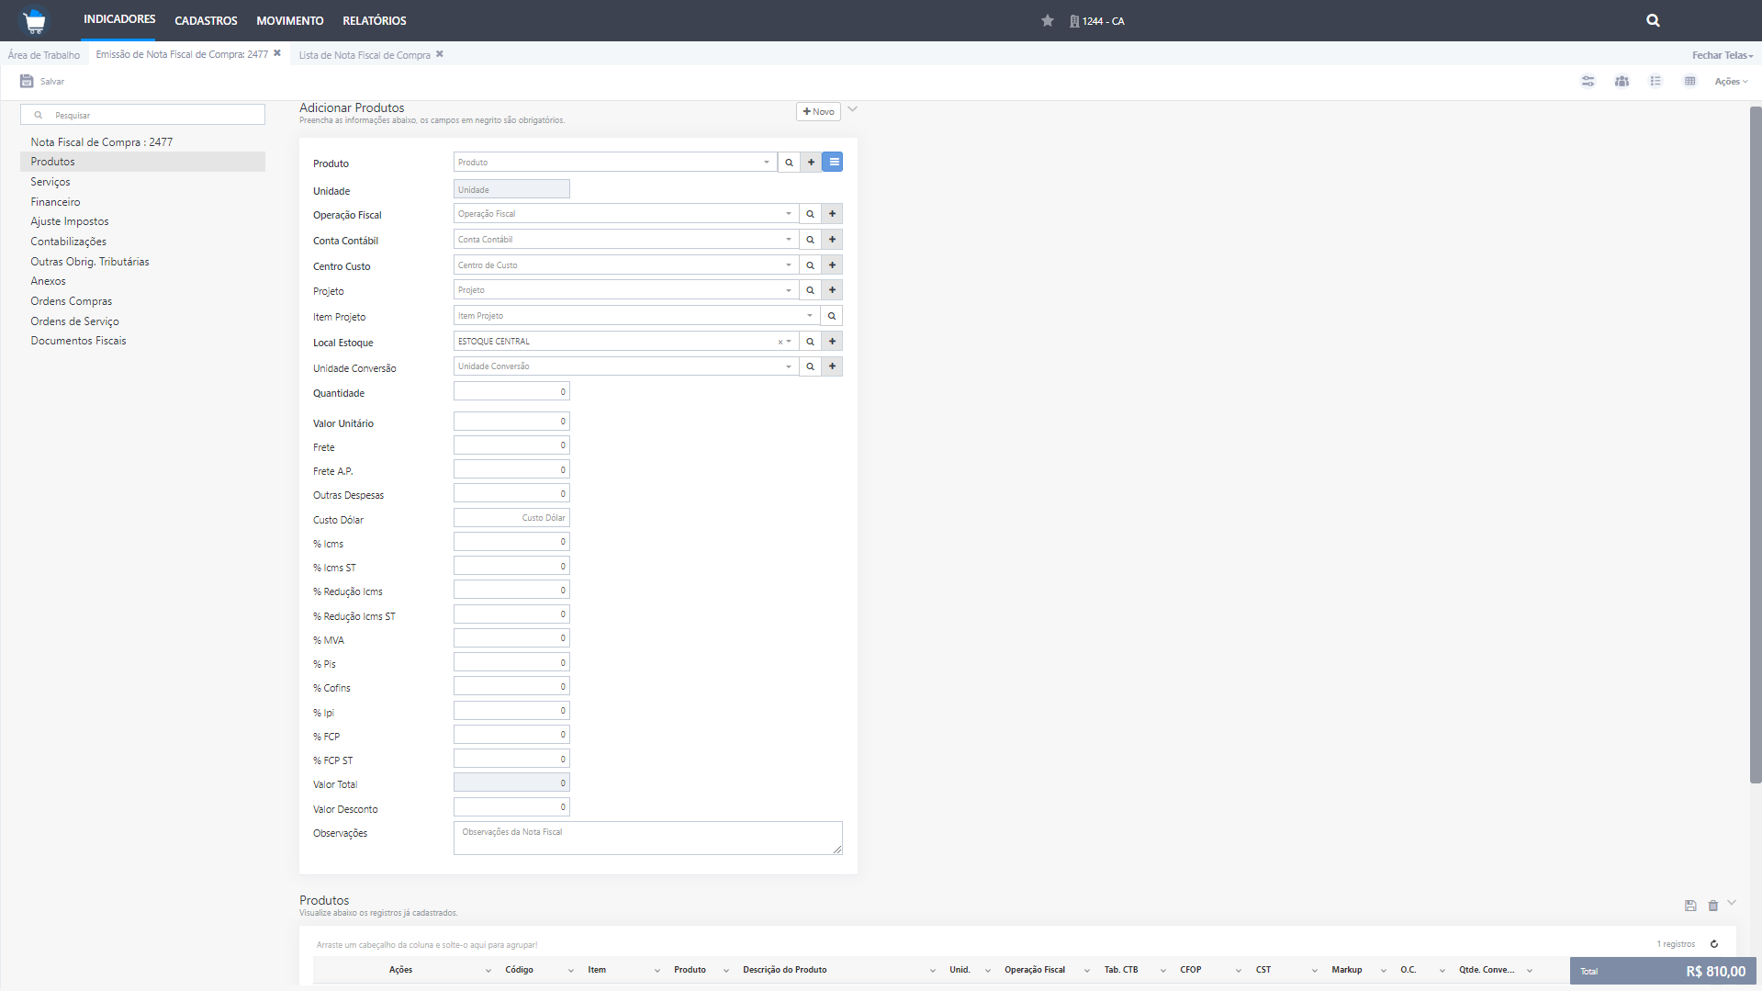
Task: Search Conta Contábil with magnifier icon
Action: [x=810, y=240]
